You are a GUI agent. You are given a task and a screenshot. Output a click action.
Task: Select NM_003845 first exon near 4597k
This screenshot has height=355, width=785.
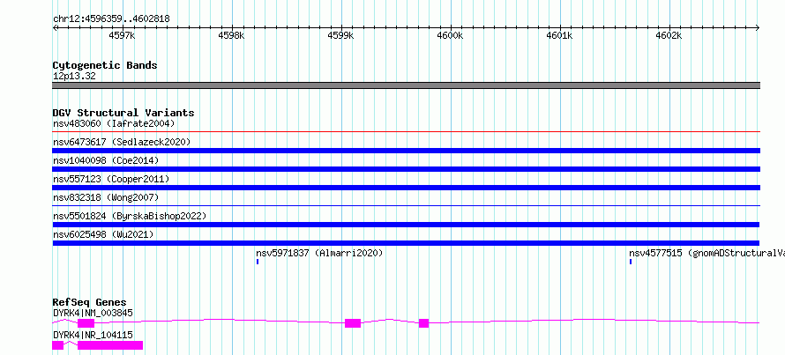click(x=86, y=323)
